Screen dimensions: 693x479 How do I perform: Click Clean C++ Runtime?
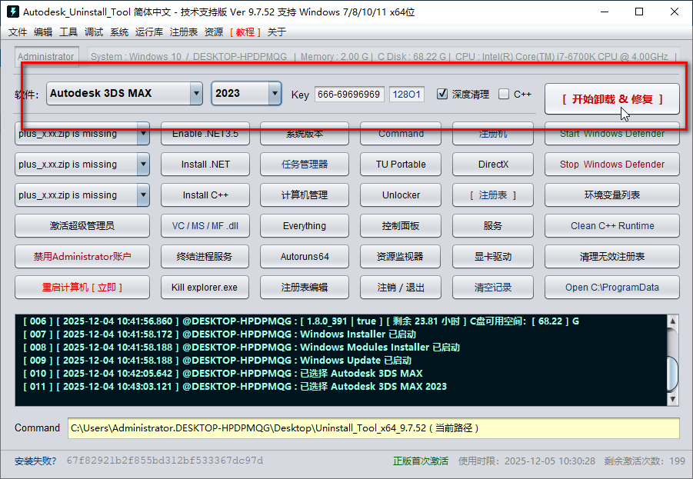tap(612, 226)
